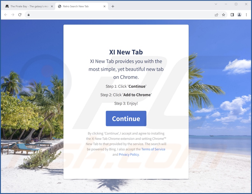
Task: Bookmark this page with the star
Action: tap(224, 15)
